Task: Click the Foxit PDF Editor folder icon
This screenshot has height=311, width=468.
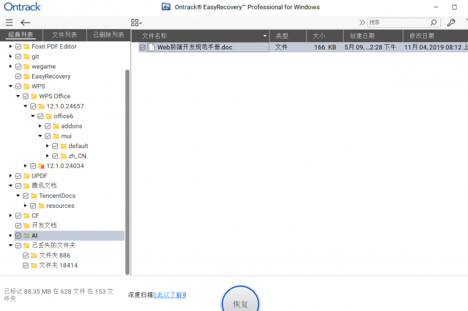Action: pos(27,47)
